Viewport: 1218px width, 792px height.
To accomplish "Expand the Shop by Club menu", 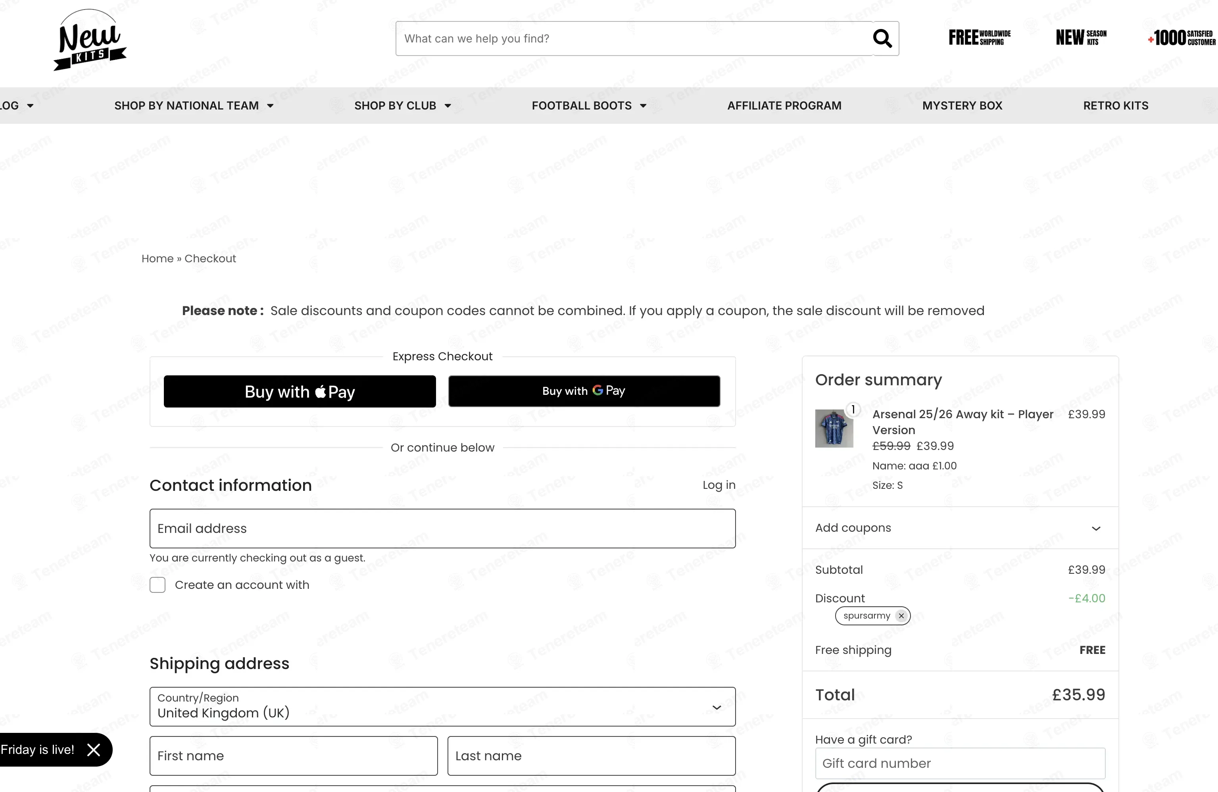I will click(403, 106).
